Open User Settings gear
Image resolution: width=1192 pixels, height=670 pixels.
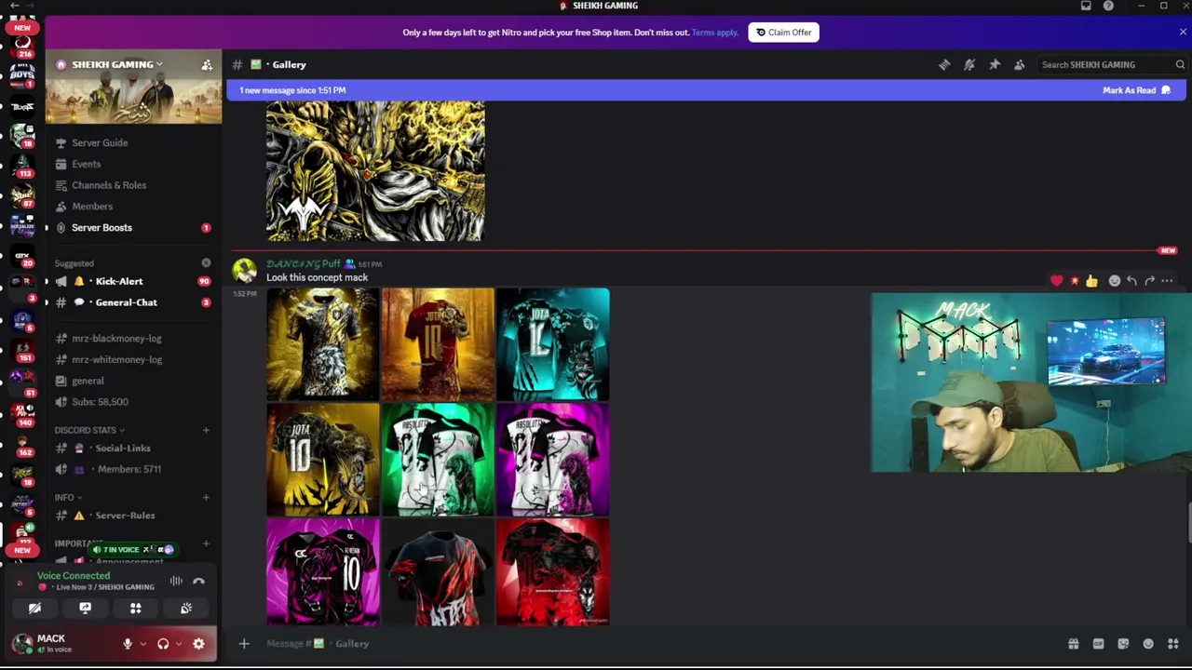pyautogui.click(x=198, y=644)
